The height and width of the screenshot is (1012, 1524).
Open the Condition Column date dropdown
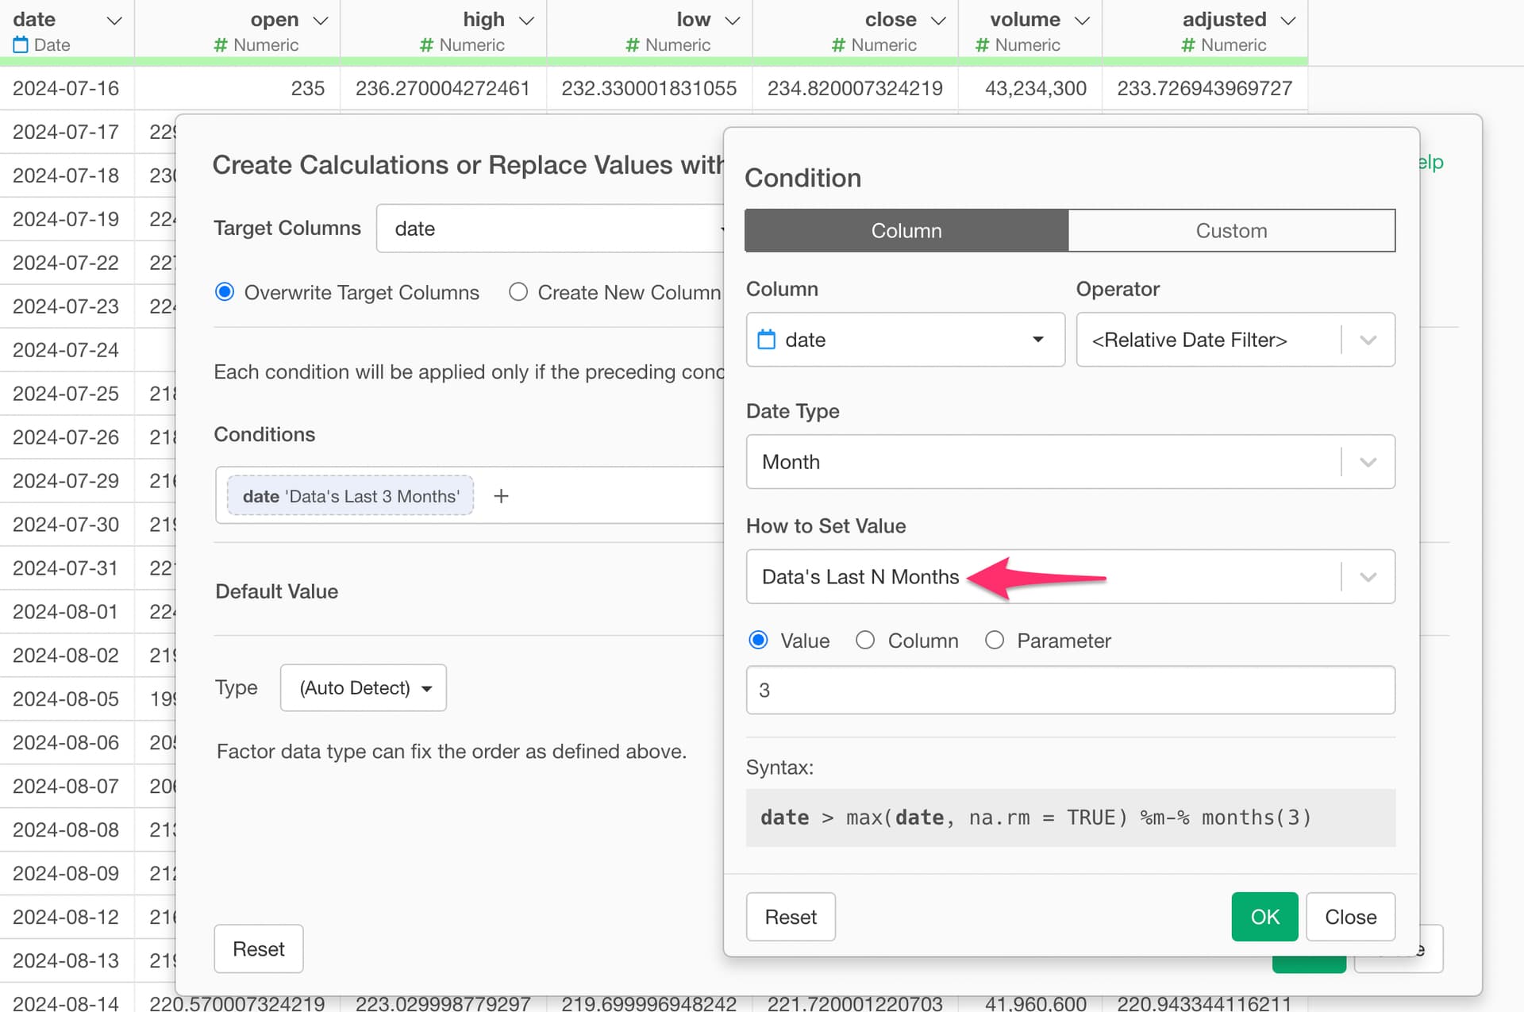click(905, 340)
